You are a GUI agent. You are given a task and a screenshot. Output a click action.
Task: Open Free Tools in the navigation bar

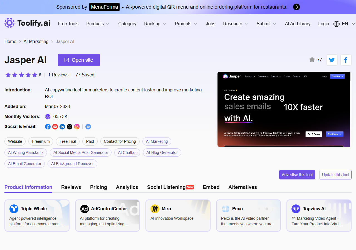pyautogui.click(x=68, y=24)
